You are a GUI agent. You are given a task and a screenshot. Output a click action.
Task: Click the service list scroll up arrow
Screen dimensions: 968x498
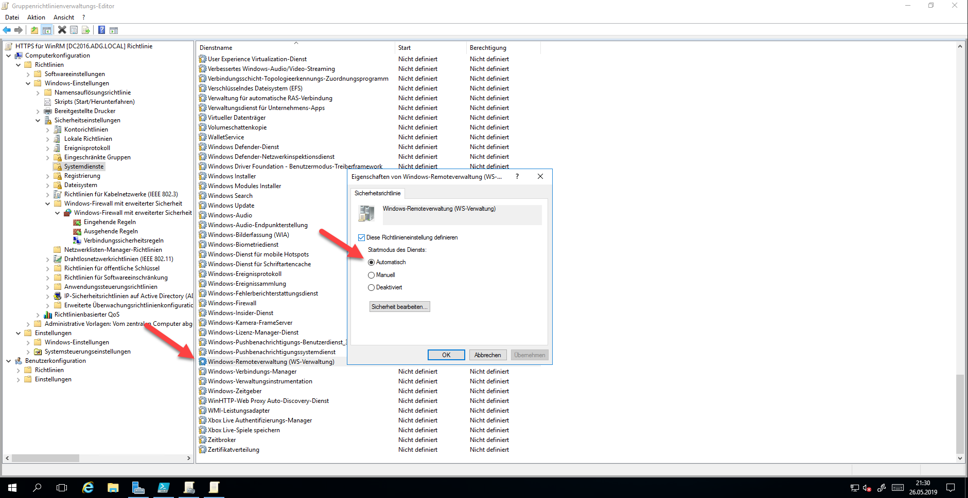pyautogui.click(x=960, y=46)
